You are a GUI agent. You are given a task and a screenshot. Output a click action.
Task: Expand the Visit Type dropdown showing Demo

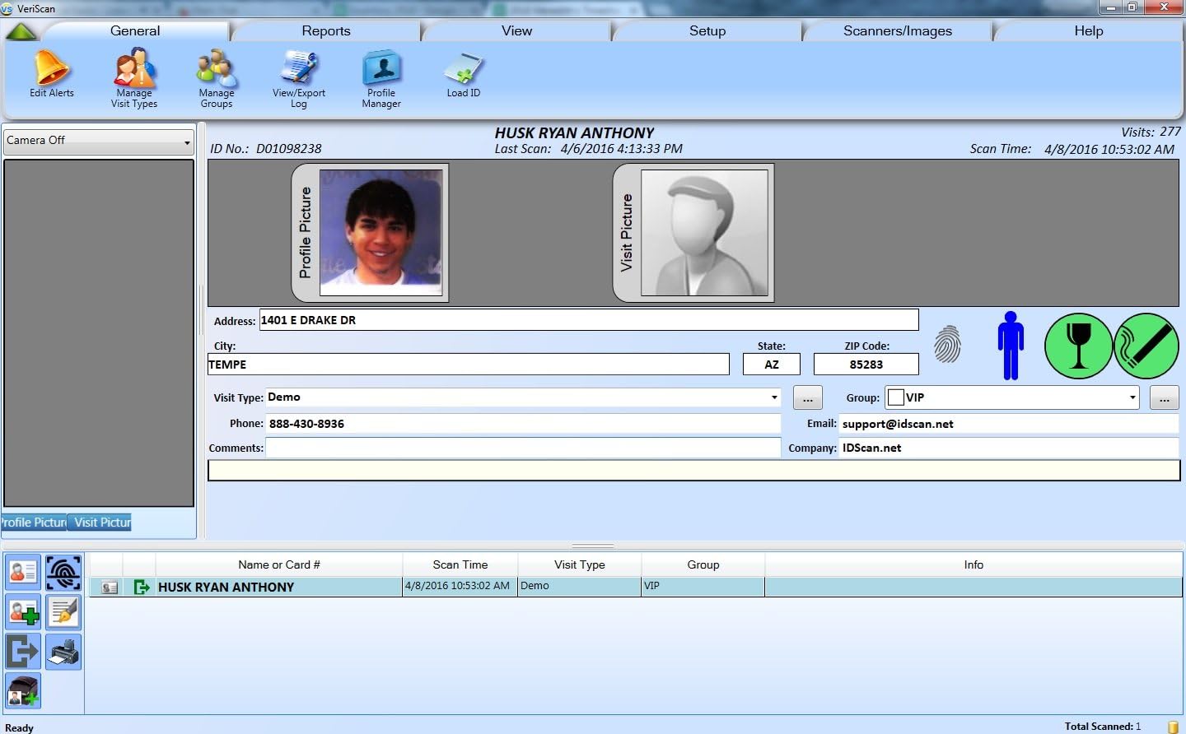(x=773, y=397)
